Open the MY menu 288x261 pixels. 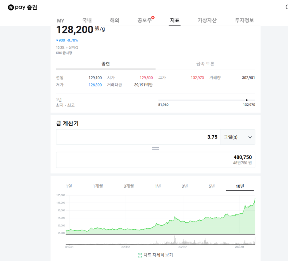pos(60,21)
